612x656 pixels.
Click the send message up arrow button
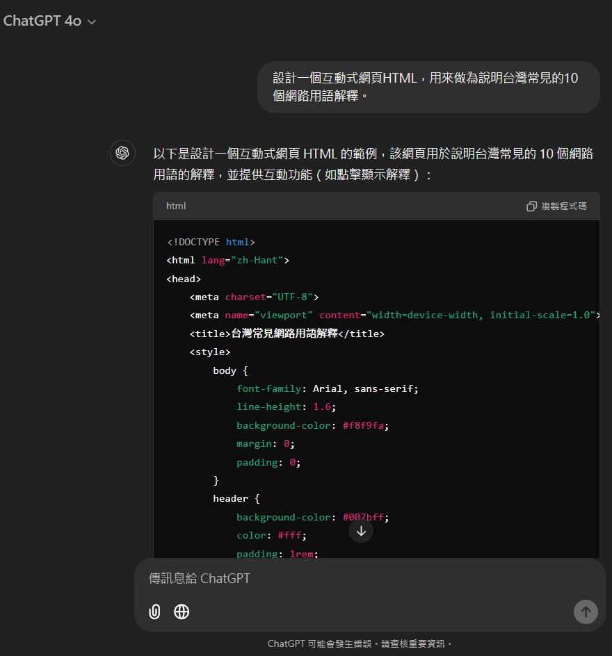point(586,612)
